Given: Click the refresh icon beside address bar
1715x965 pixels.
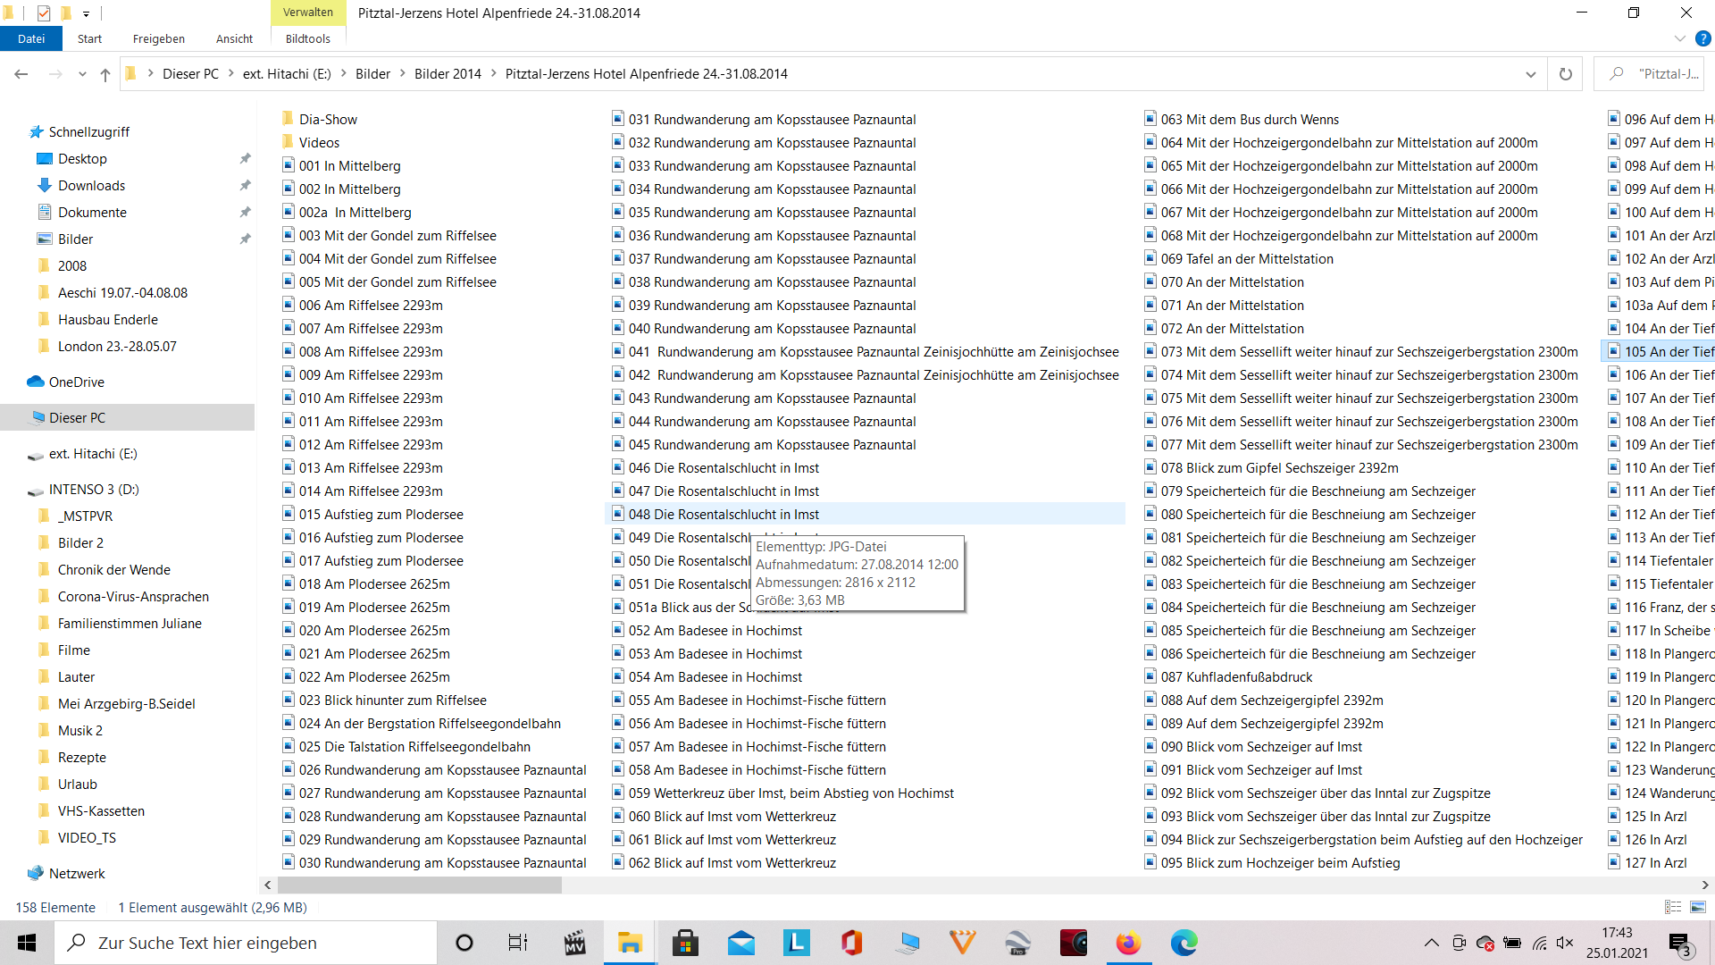Looking at the screenshot, I should [x=1565, y=74].
